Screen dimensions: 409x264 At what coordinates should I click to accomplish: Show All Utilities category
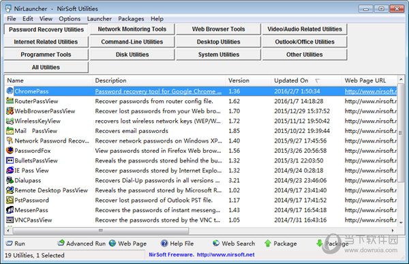click(x=46, y=68)
